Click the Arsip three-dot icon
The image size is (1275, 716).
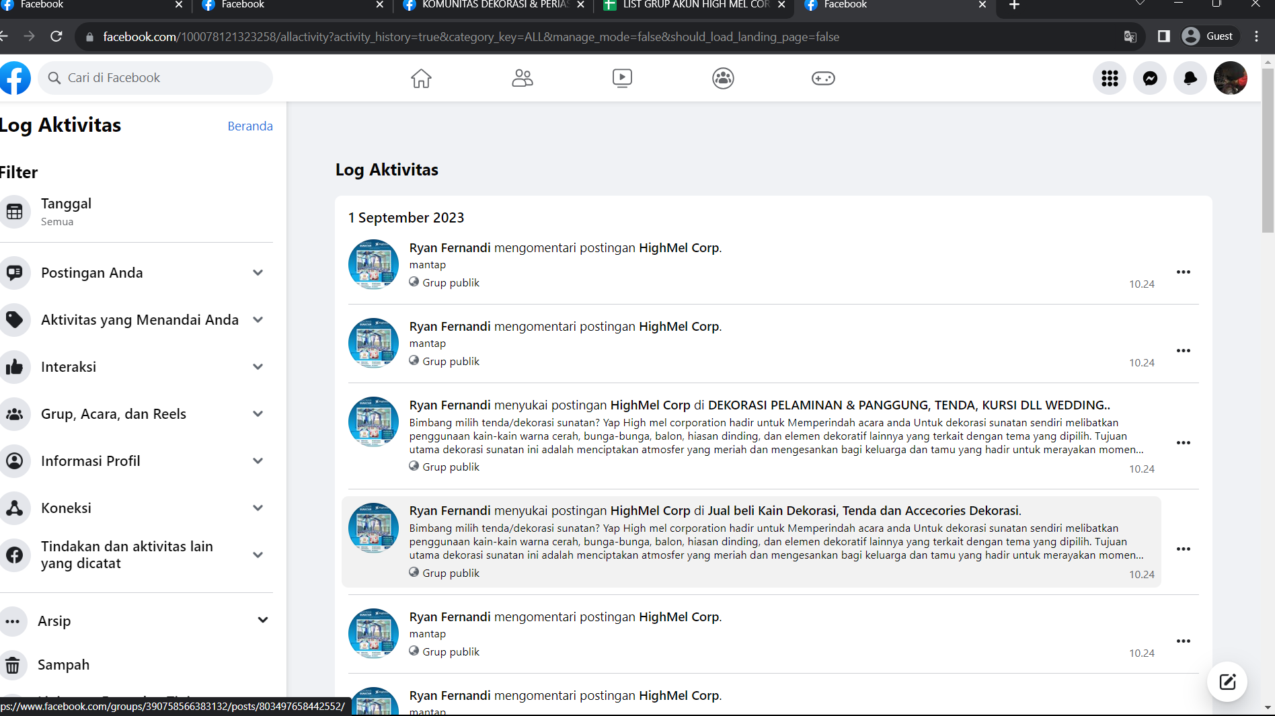click(13, 621)
